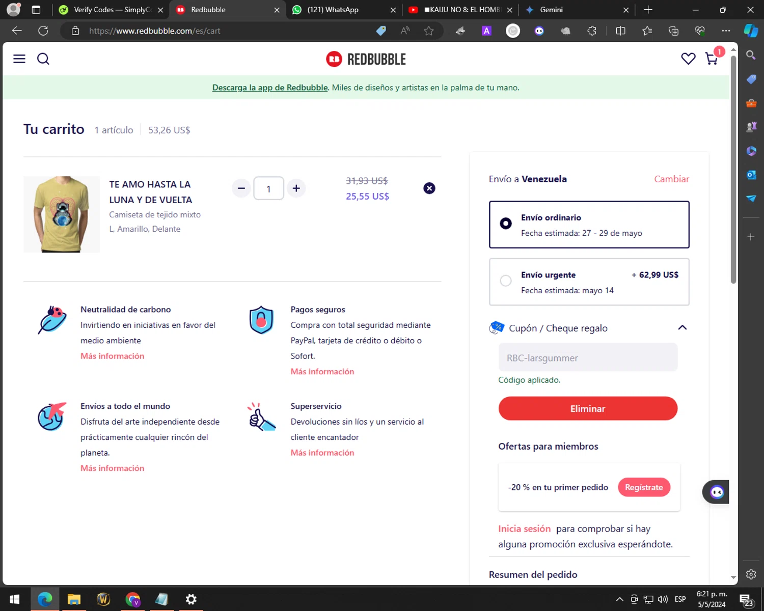Open Browser essentials heart-pulse icon
Viewport: 764px width, 611px height.
(700, 31)
